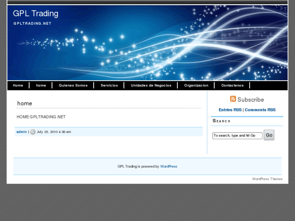Viewport: 295px width, 221px height.
Task: Click the home post heading
Action: point(25,103)
